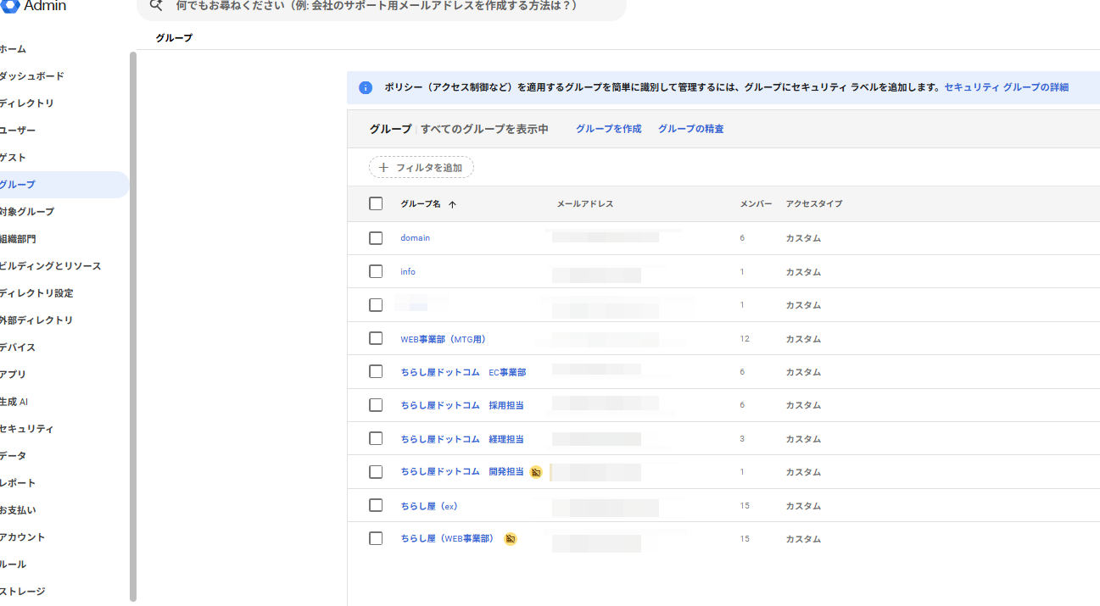Select the checkbox for EC事業部 group
Screen dimensions: 1100x606
tap(376, 371)
